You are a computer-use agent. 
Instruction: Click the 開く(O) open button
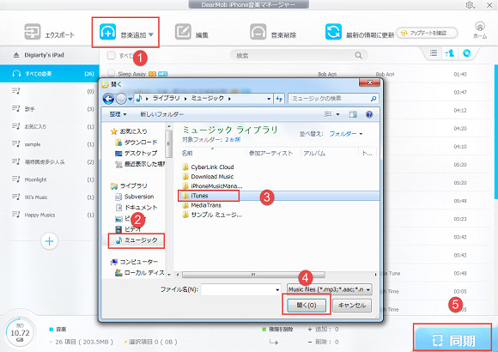point(307,306)
